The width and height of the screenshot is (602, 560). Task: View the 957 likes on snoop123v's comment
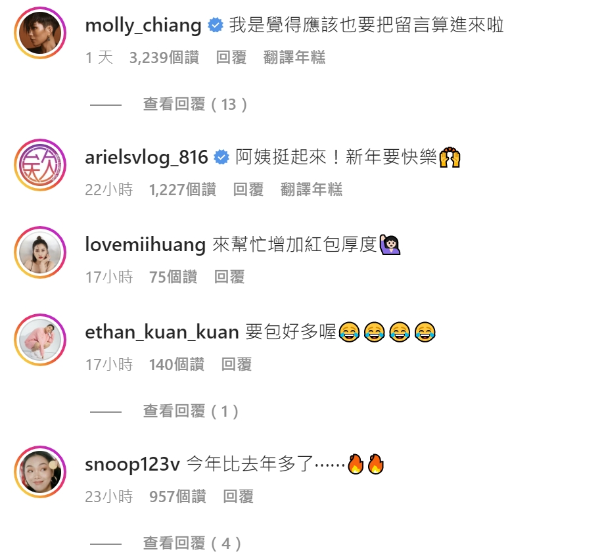pyautogui.click(x=177, y=497)
